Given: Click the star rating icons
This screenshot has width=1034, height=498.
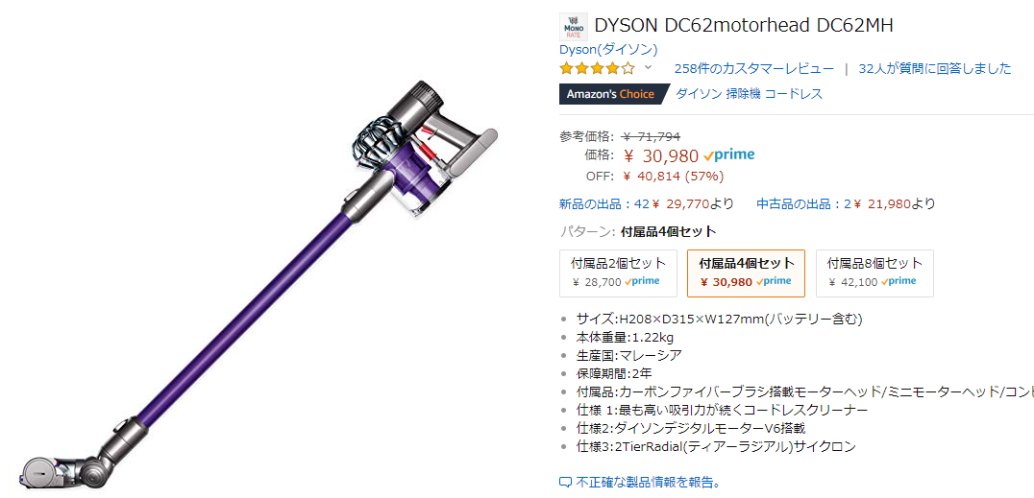Looking at the screenshot, I should 598,68.
